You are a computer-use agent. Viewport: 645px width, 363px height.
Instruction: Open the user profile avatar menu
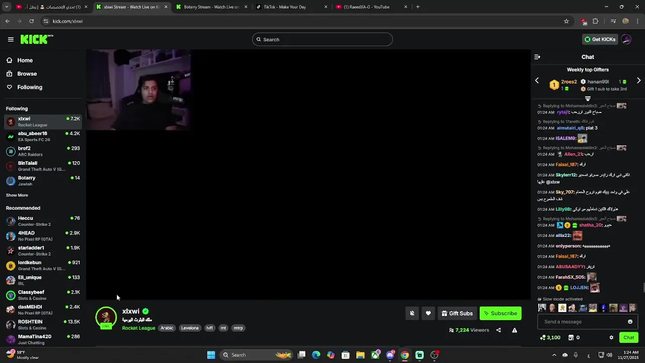click(626, 39)
